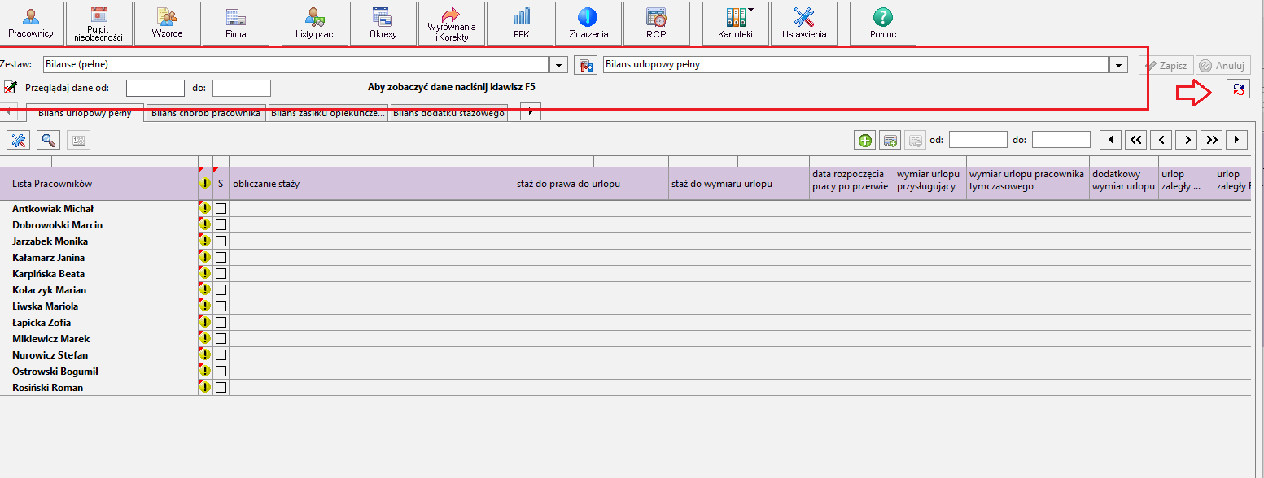Open the RCP clock module

click(656, 23)
